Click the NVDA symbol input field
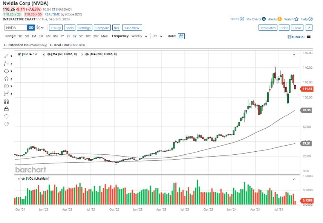 (16, 28)
